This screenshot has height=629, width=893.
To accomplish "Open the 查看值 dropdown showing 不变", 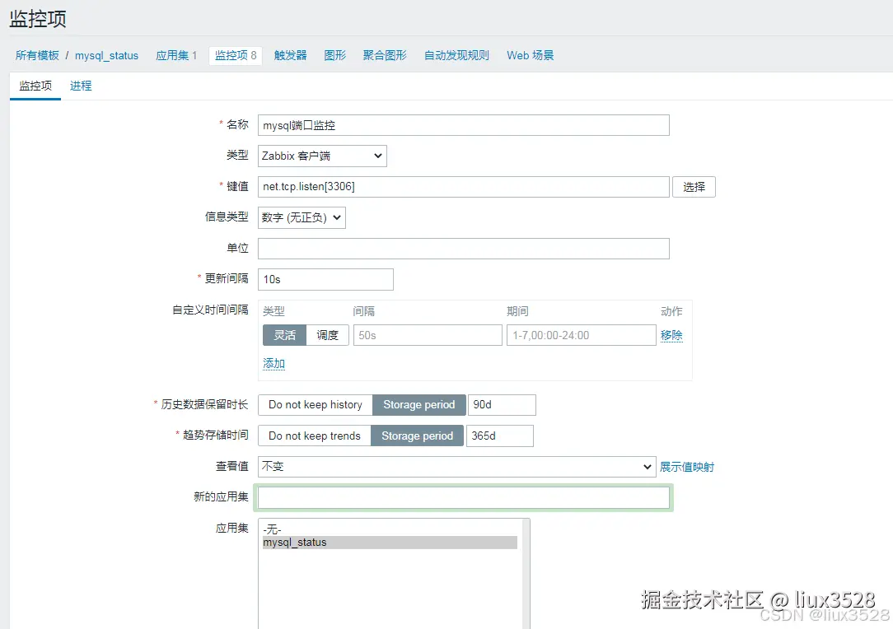I will pos(456,467).
